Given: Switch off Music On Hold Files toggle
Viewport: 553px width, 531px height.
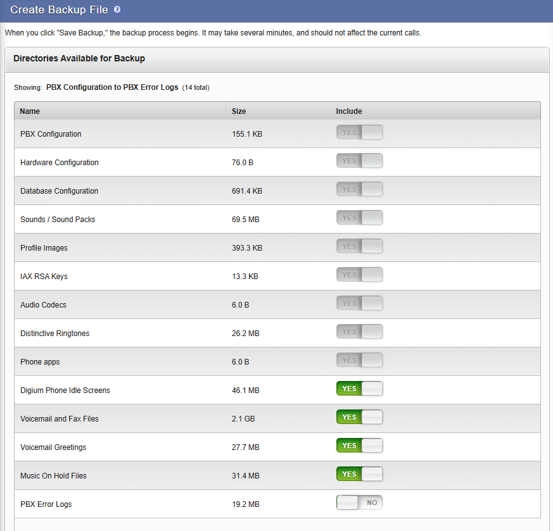Looking at the screenshot, I should (x=359, y=474).
